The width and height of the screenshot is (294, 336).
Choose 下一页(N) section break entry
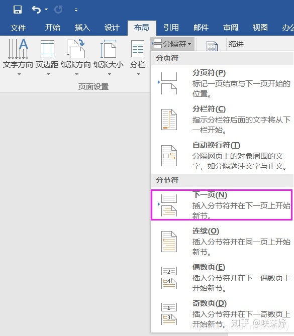pos(222,205)
